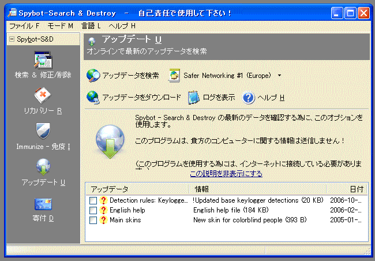The image size is (375, 261).
Task: Open the 寄付 donation card icon
Action: point(43,204)
